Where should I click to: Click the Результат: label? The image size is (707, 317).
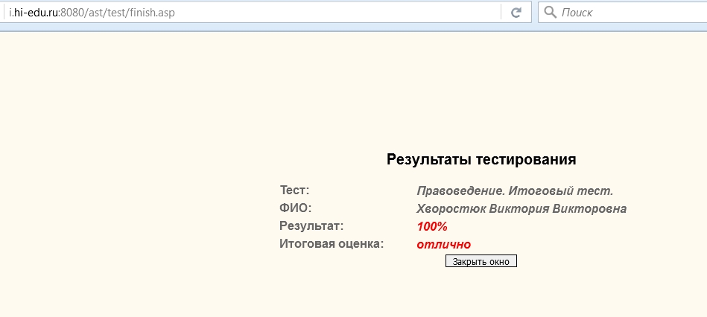click(311, 226)
